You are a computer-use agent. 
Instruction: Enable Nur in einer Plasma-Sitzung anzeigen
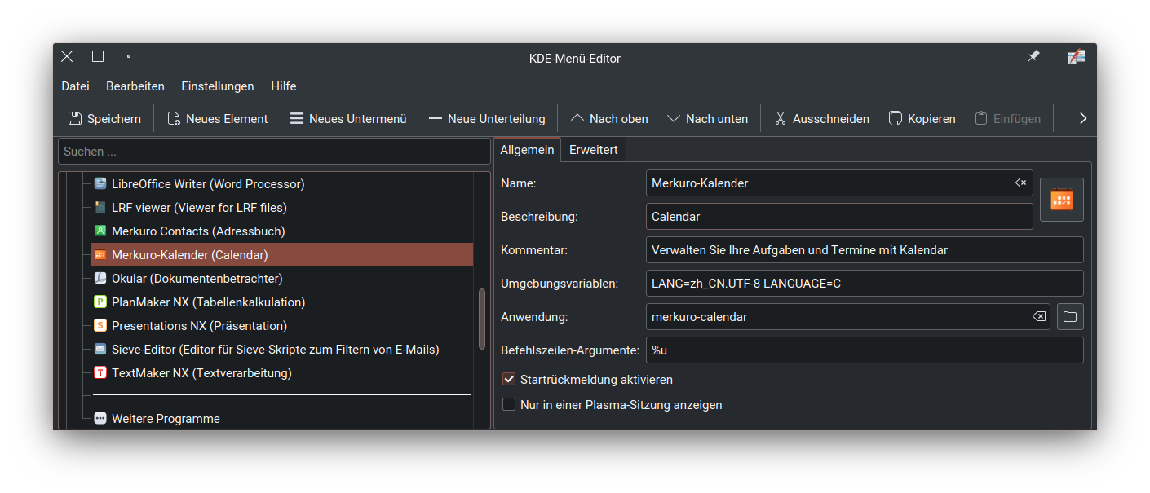pyautogui.click(x=509, y=405)
